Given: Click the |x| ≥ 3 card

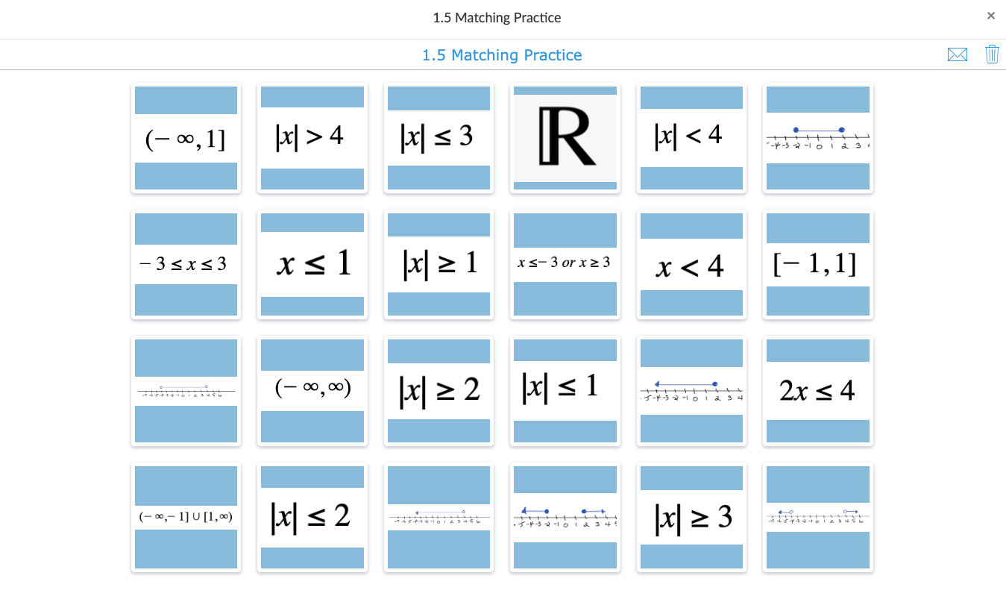Looking at the screenshot, I should click(x=691, y=517).
